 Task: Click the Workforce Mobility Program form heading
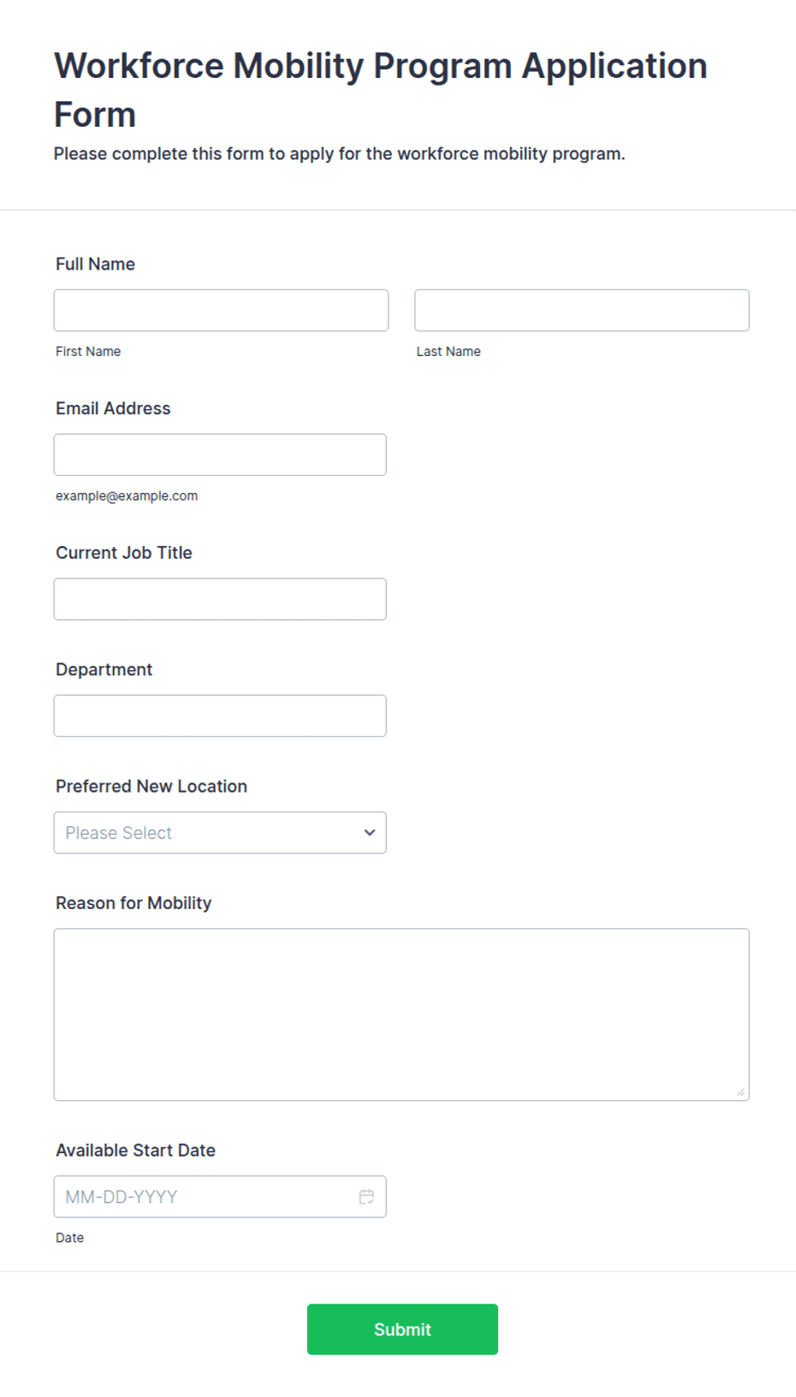(x=381, y=90)
